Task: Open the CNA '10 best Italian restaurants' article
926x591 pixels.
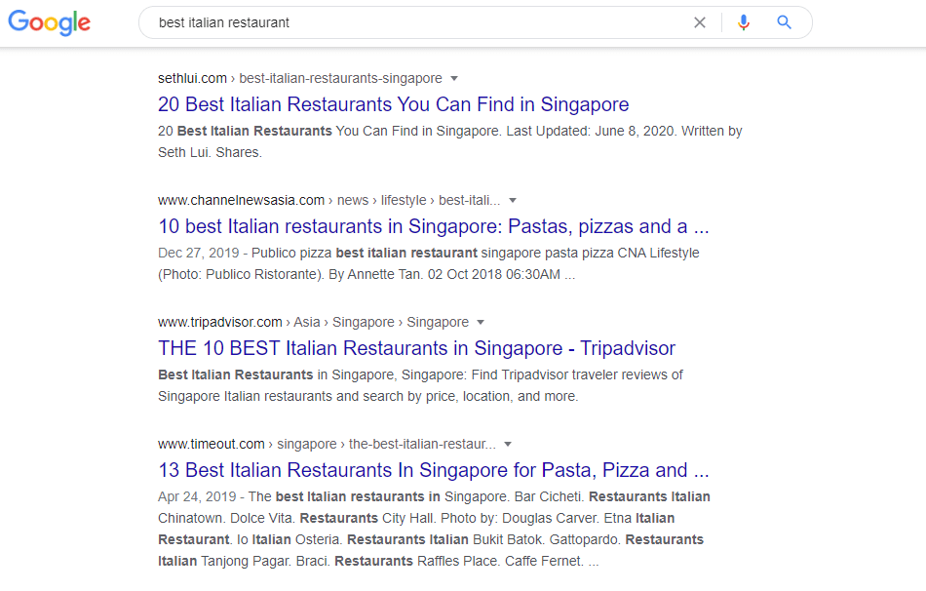Action: pos(434,226)
